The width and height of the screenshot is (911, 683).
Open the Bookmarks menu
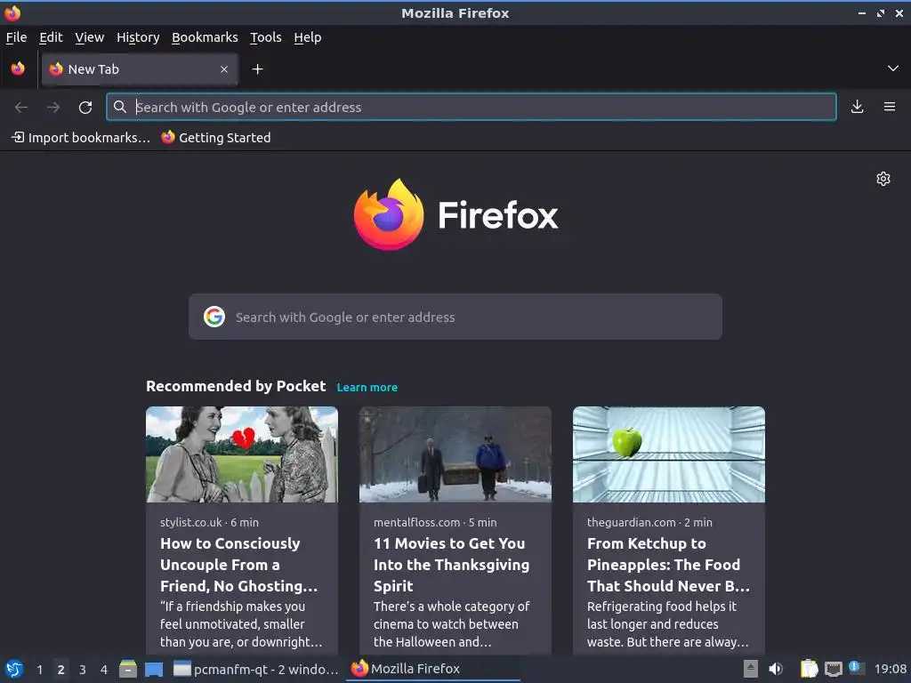click(x=205, y=37)
